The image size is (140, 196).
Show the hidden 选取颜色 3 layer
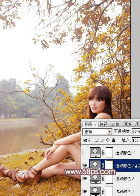pyautogui.click(x=85, y=153)
